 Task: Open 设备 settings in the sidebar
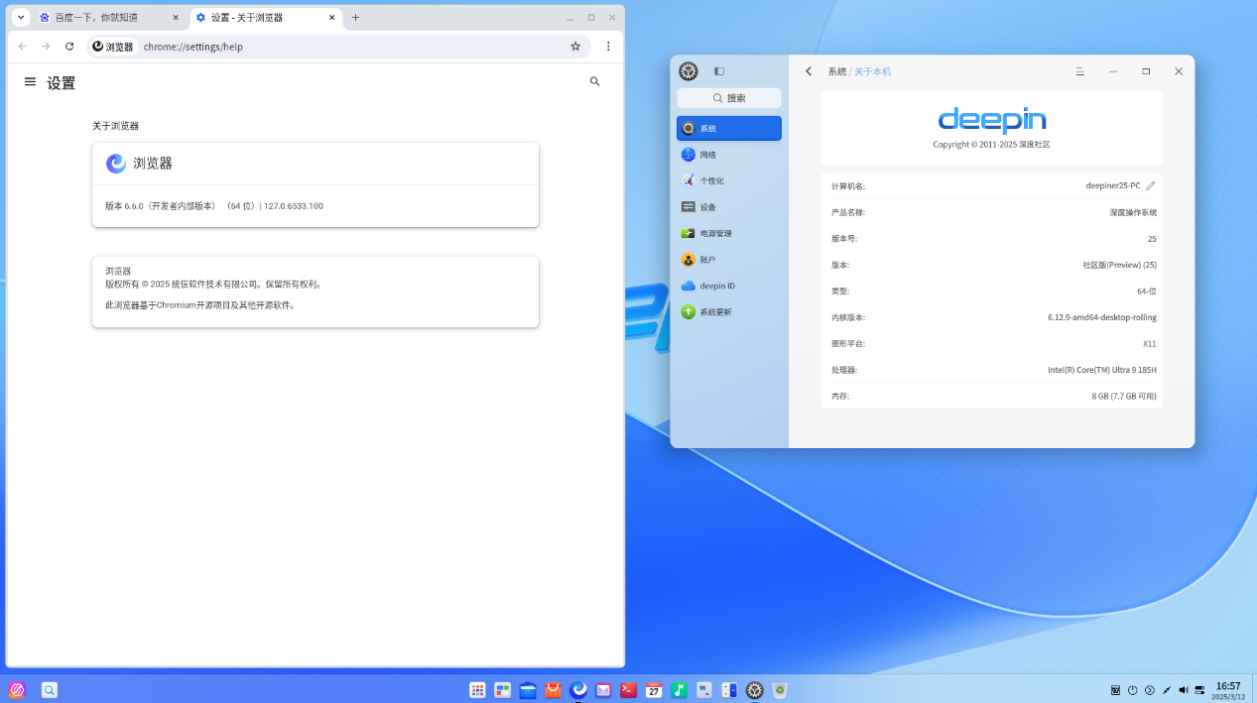[x=729, y=207]
